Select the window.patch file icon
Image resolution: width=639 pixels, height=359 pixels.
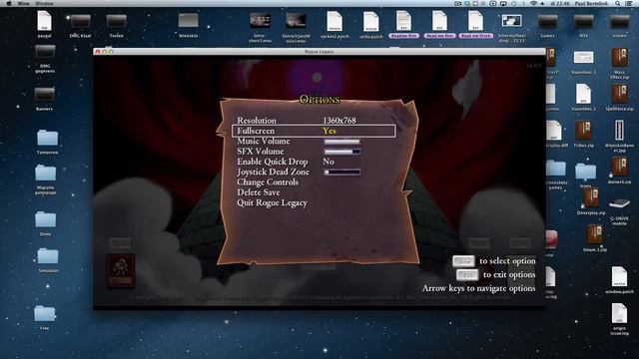click(619, 277)
